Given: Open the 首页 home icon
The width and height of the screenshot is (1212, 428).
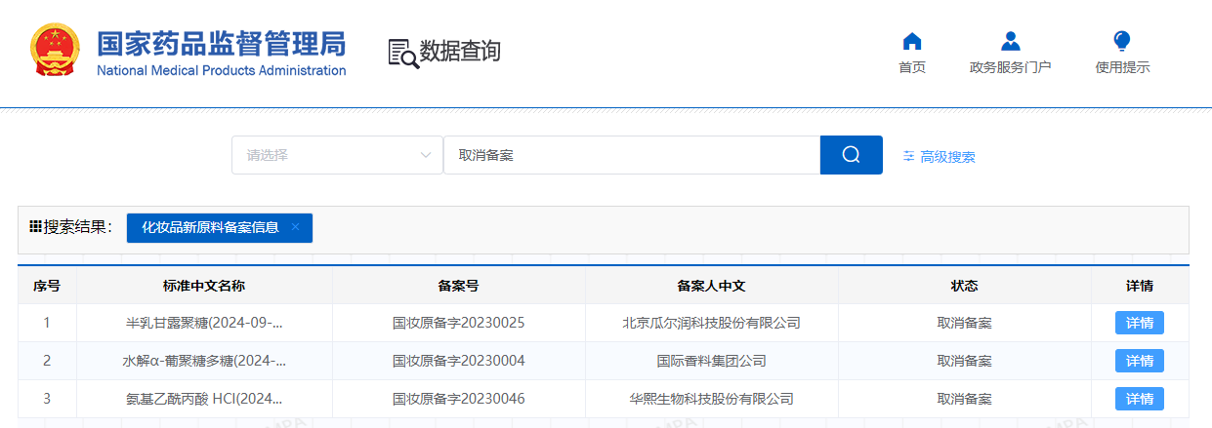Looking at the screenshot, I should click(912, 41).
